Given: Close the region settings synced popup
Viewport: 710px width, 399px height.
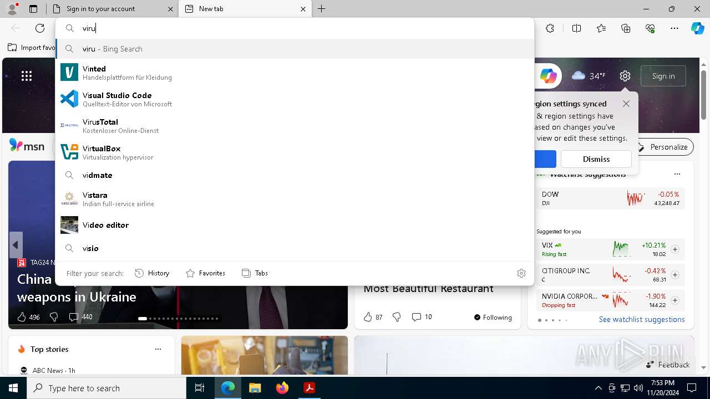Looking at the screenshot, I should [x=626, y=104].
